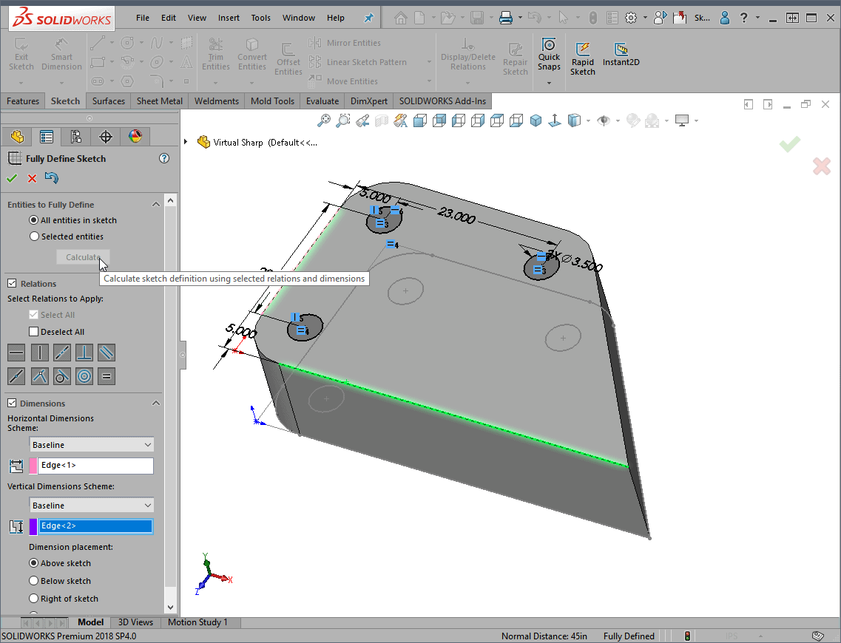Select the Collinear relation icon

point(61,353)
